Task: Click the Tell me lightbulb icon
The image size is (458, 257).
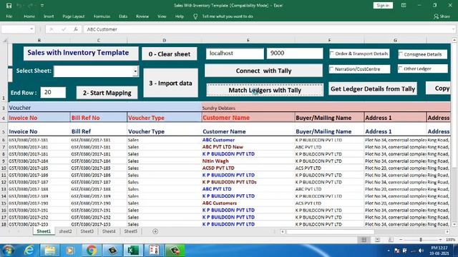Action: (195, 16)
